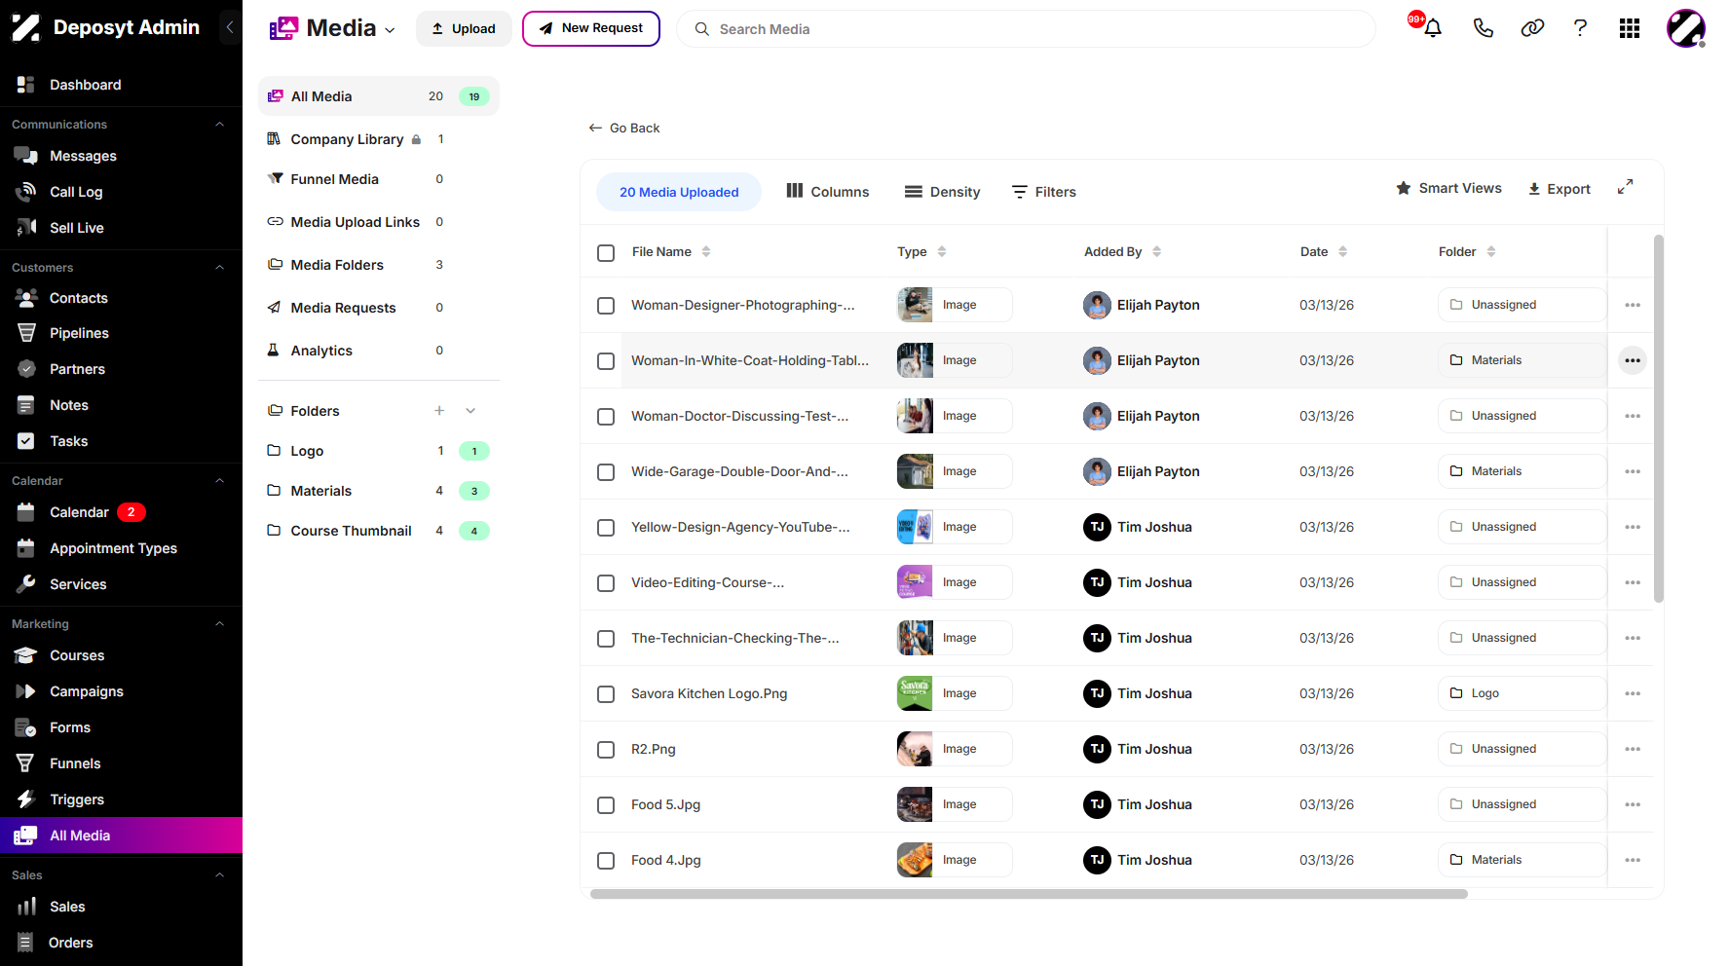Screen dimensions: 1729x966
Task: Collapse the Communications section
Action: point(219,124)
